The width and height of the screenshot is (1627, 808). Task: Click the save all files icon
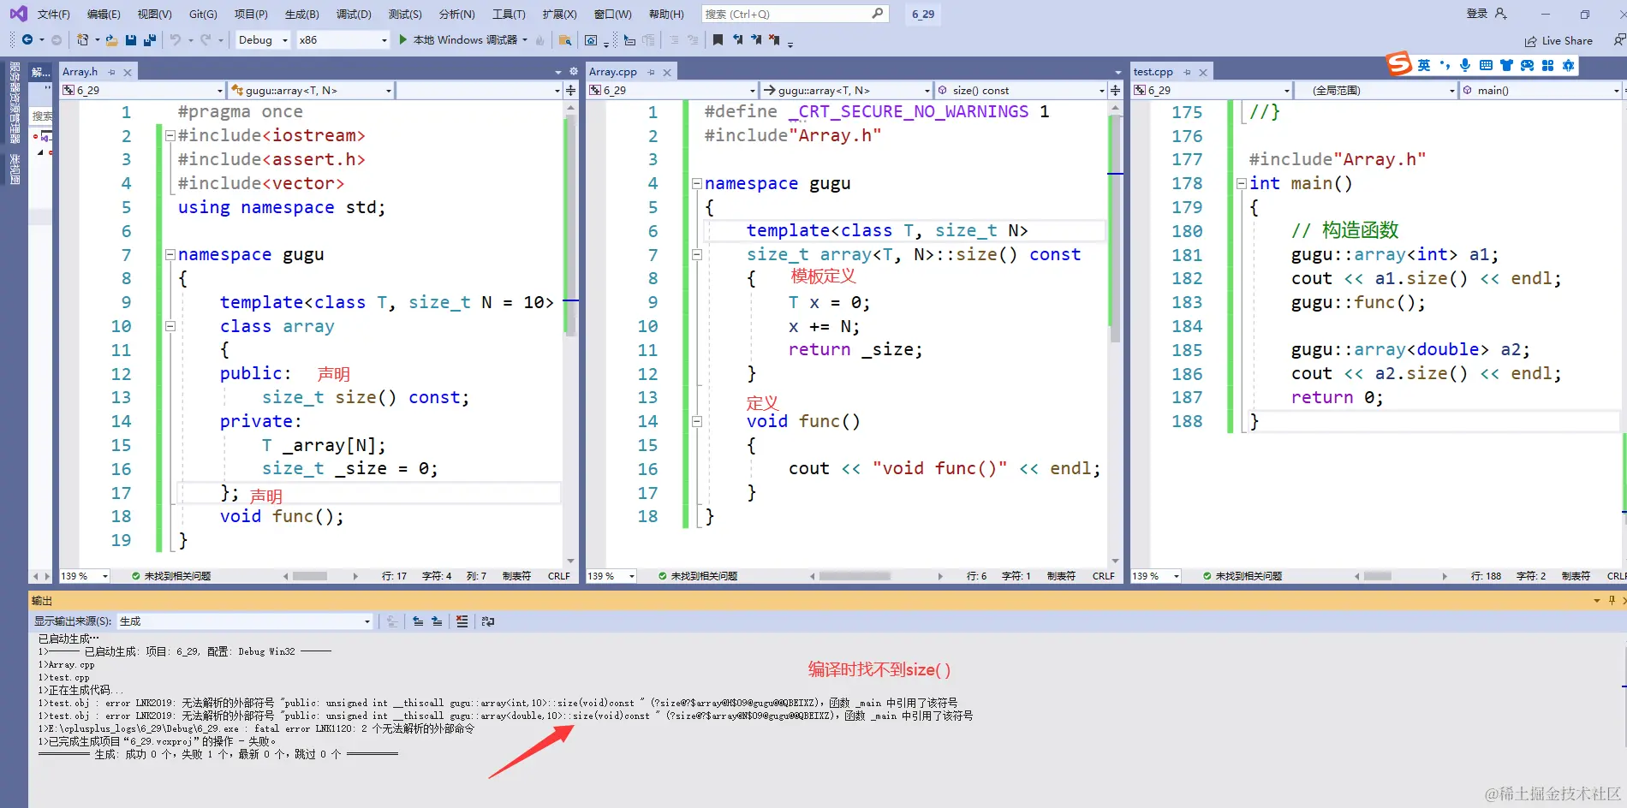[x=150, y=40]
